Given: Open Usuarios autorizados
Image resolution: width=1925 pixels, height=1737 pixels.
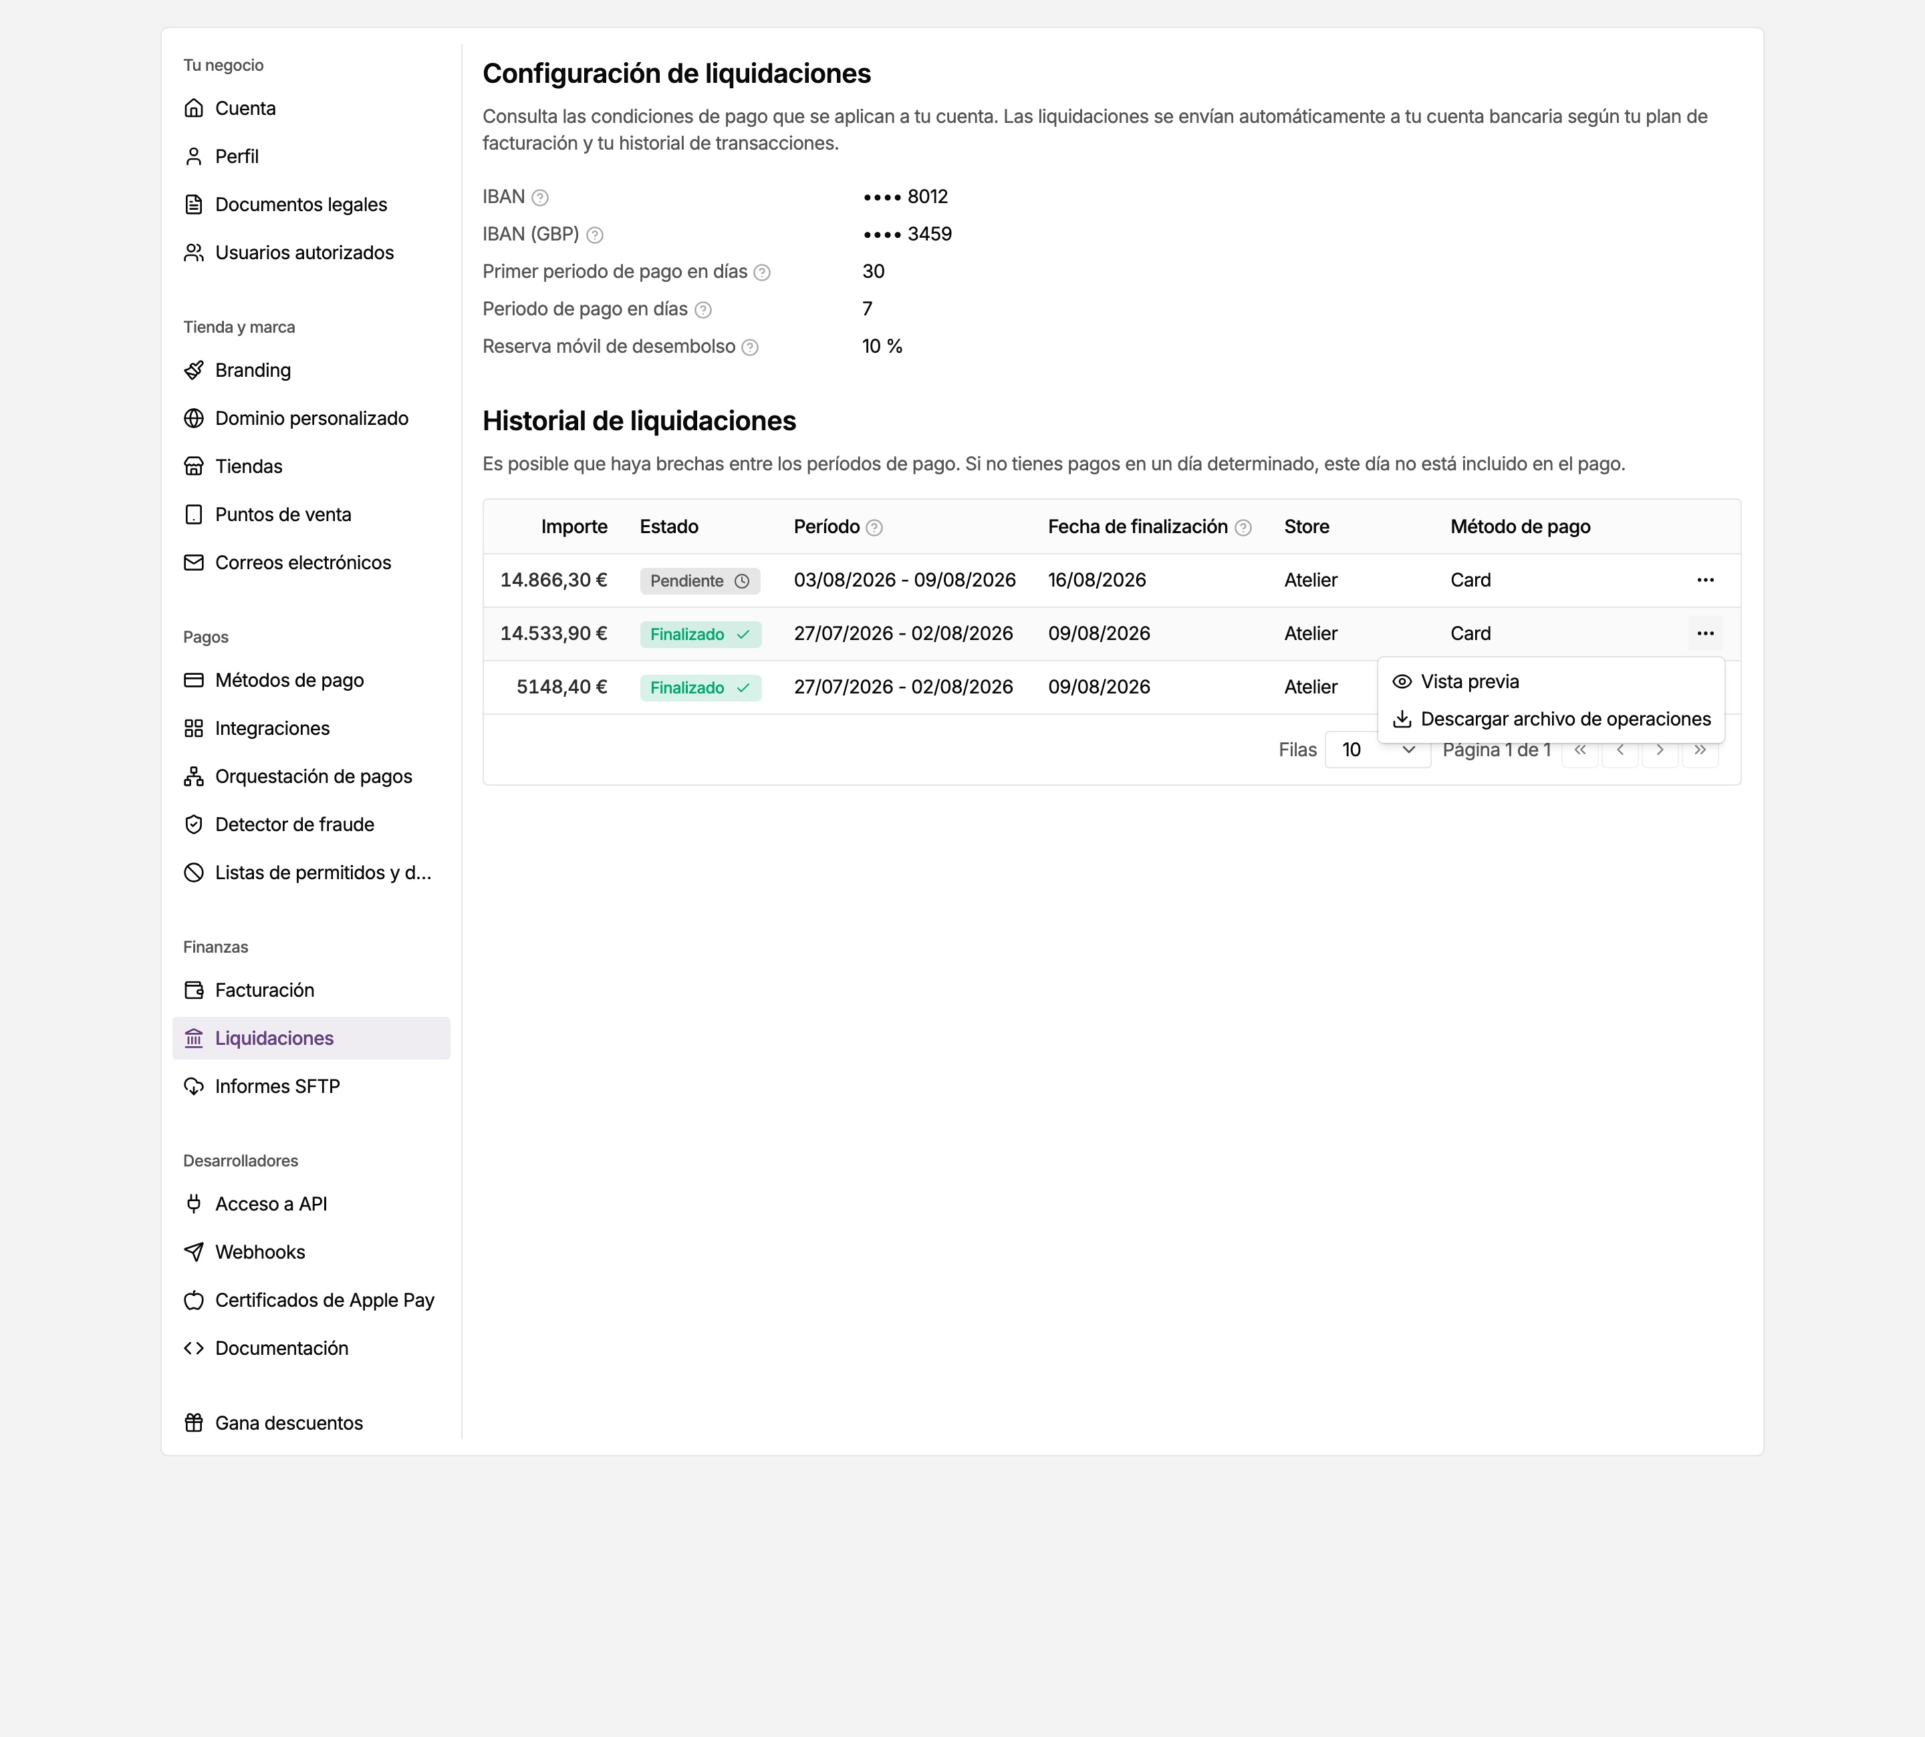Looking at the screenshot, I should point(310,253).
